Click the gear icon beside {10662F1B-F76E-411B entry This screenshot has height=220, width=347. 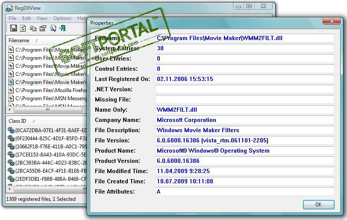click(x=11, y=146)
